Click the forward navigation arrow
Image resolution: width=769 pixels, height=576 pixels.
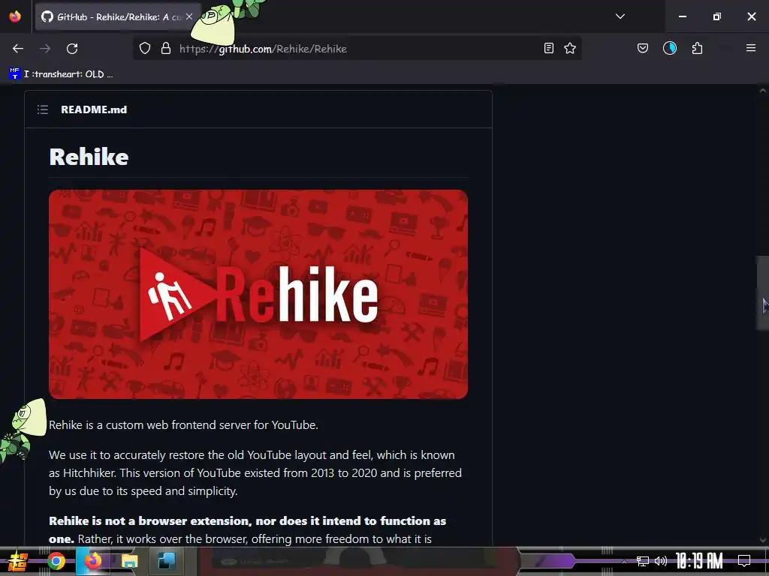pyautogui.click(x=45, y=49)
